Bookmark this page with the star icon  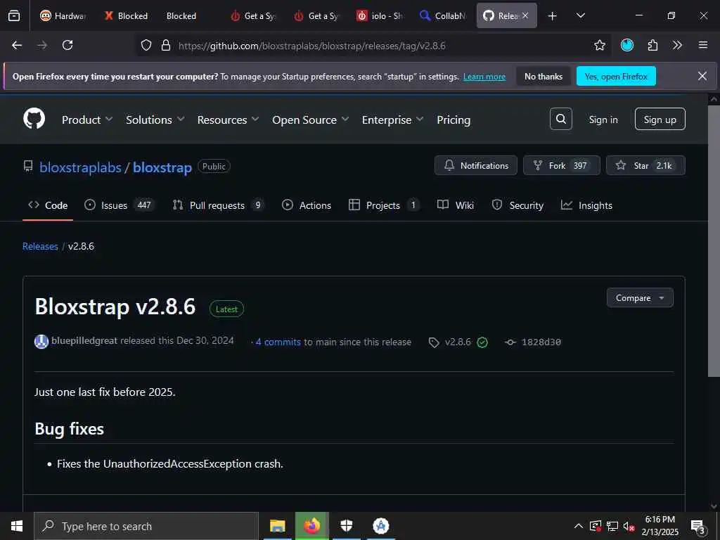(599, 45)
